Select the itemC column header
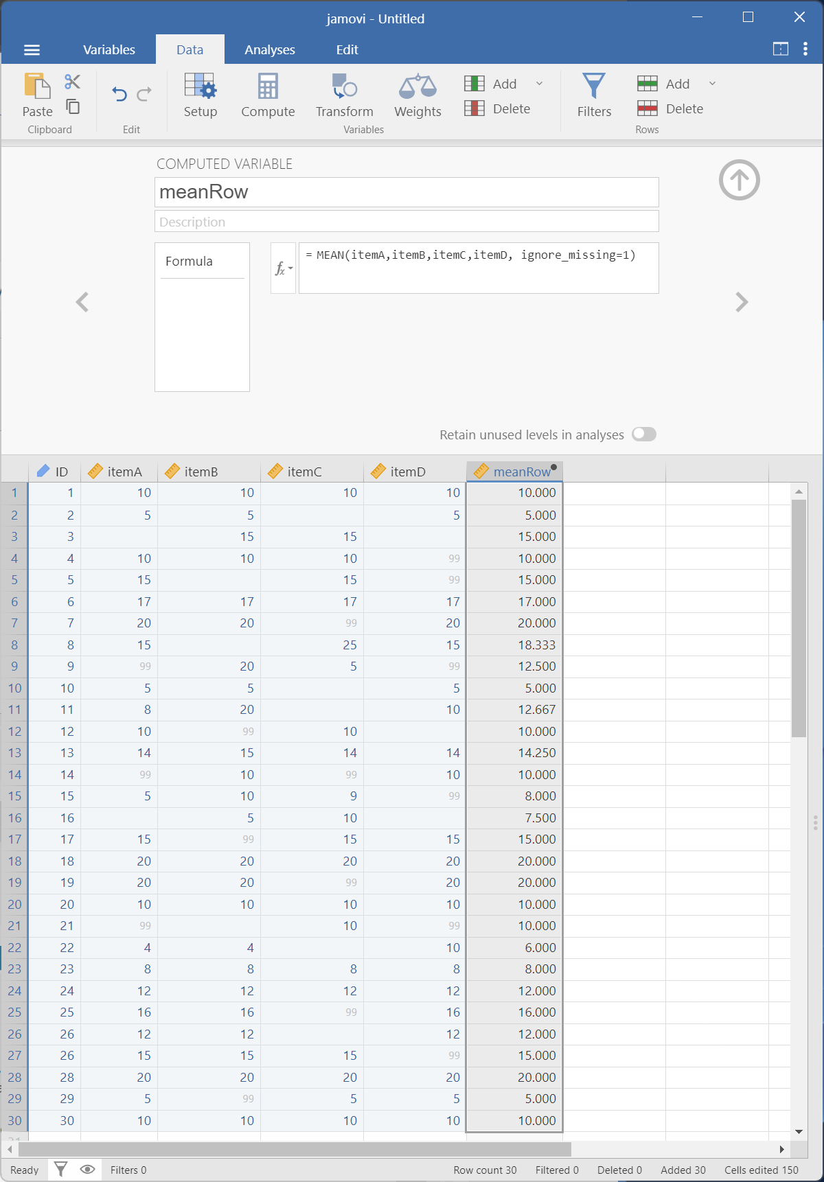Image resolution: width=824 pixels, height=1182 pixels. [x=312, y=472]
